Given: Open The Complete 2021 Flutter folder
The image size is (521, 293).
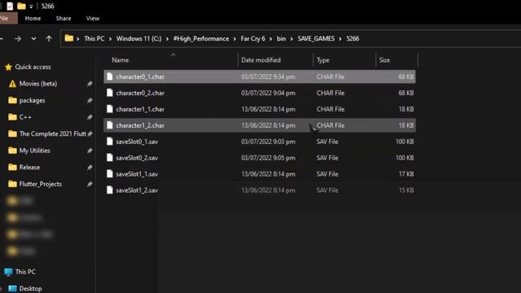Looking at the screenshot, I should point(52,133).
